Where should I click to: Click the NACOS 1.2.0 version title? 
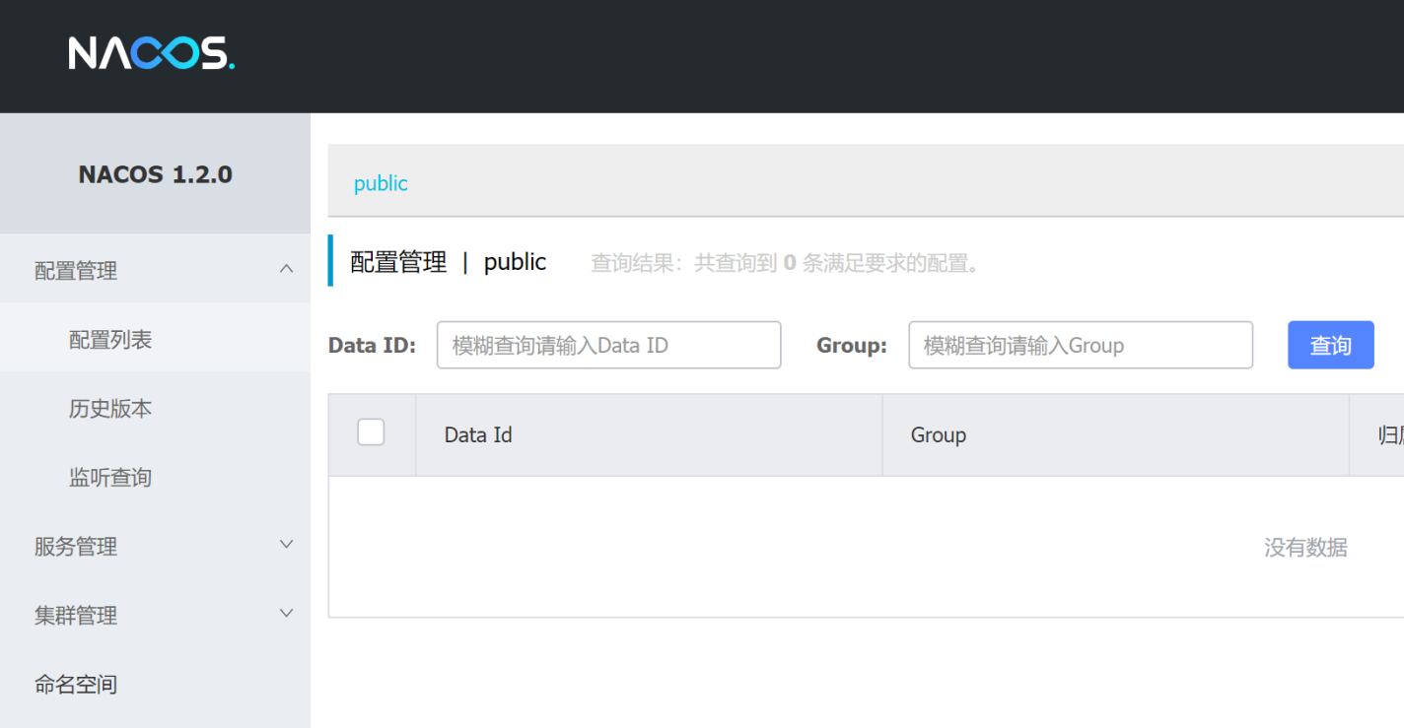[x=156, y=174]
